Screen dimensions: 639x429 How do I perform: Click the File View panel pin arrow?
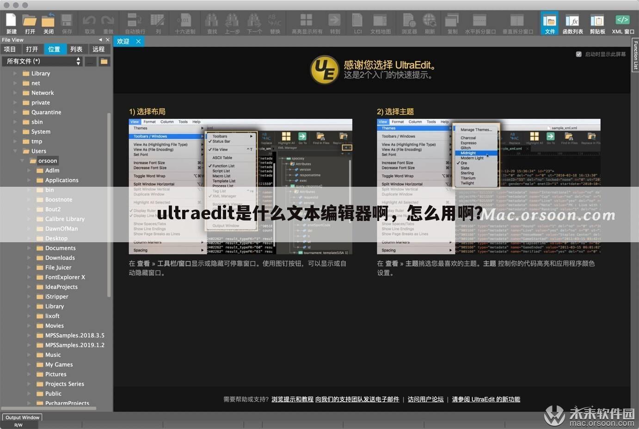[100, 40]
